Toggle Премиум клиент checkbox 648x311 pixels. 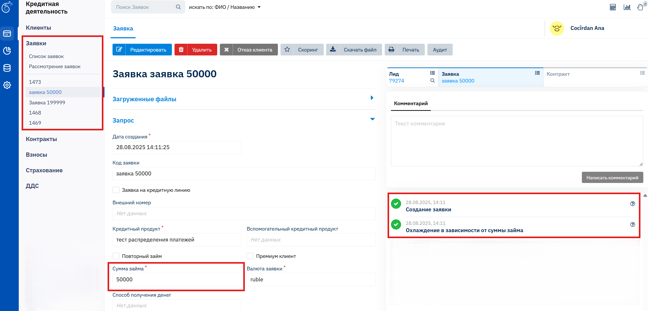tap(250, 256)
